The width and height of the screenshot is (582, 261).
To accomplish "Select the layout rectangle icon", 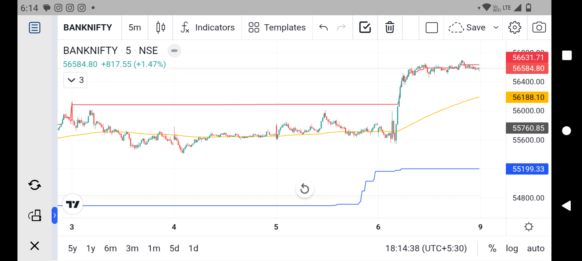I will (432, 28).
